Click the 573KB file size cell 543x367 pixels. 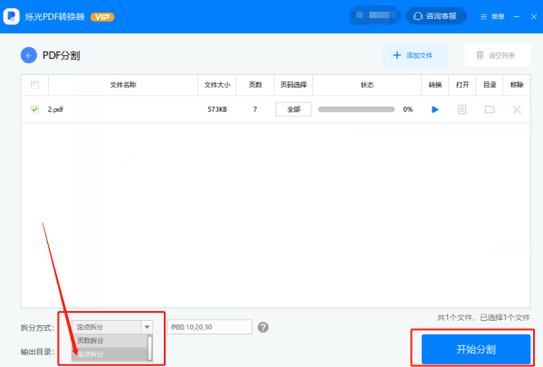(217, 109)
